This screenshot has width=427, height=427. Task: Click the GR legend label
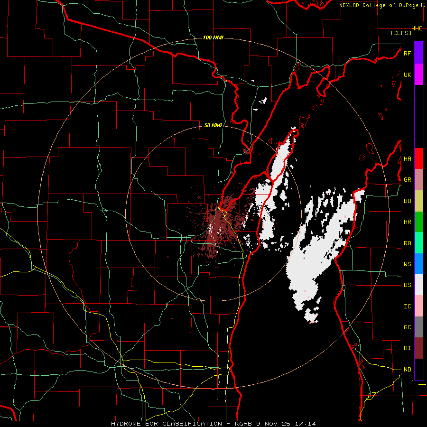coord(407,180)
